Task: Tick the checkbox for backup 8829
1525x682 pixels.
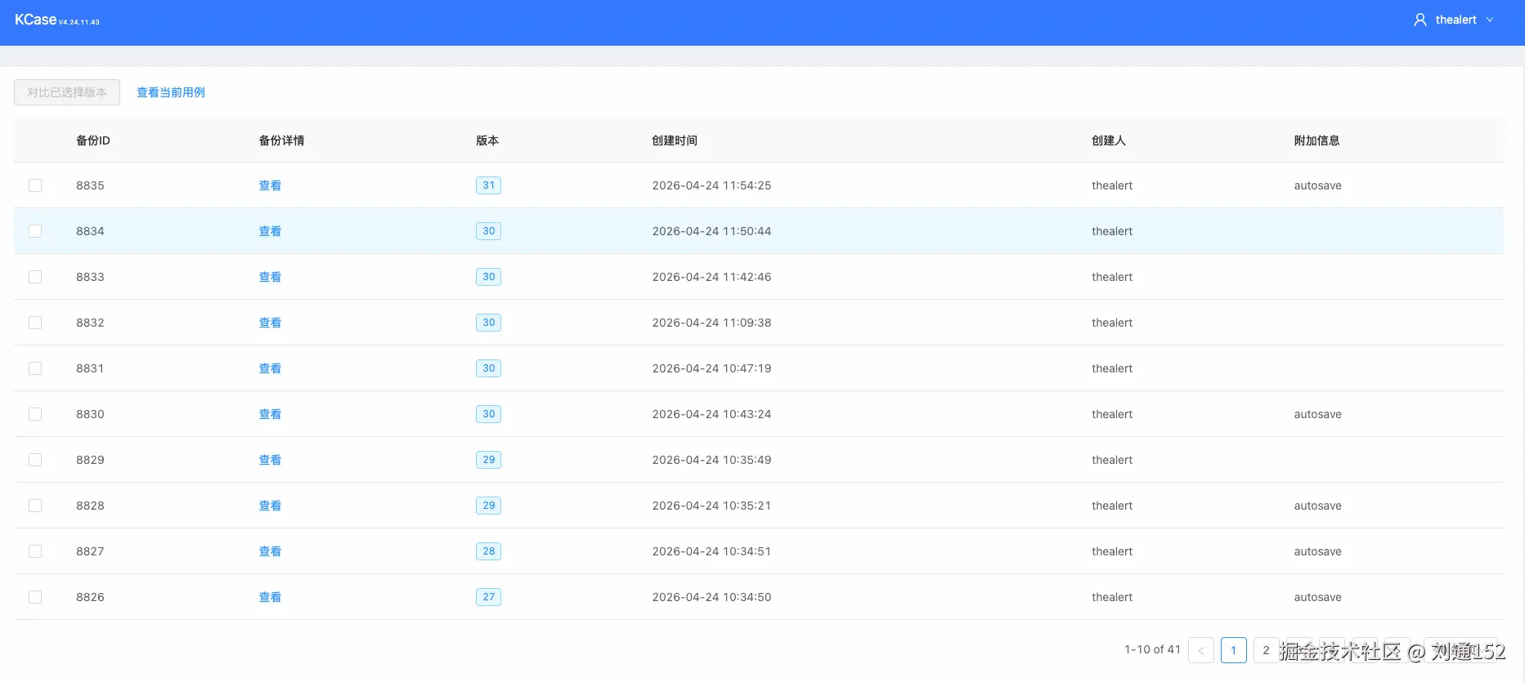Action: coord(35,460)
